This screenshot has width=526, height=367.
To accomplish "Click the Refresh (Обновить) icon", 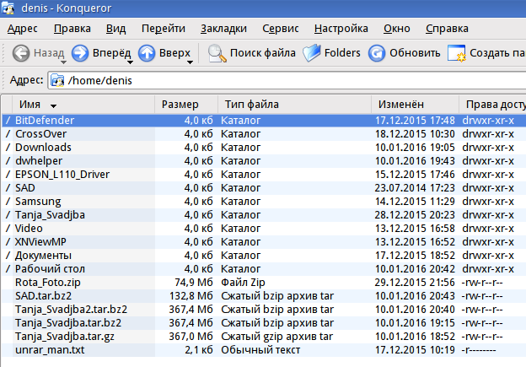I will point(377,53).
